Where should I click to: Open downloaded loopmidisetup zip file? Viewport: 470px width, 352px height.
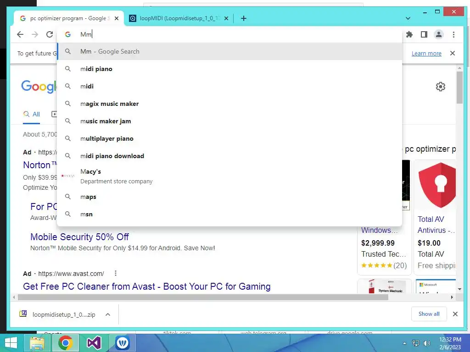[x=57, y=314]
